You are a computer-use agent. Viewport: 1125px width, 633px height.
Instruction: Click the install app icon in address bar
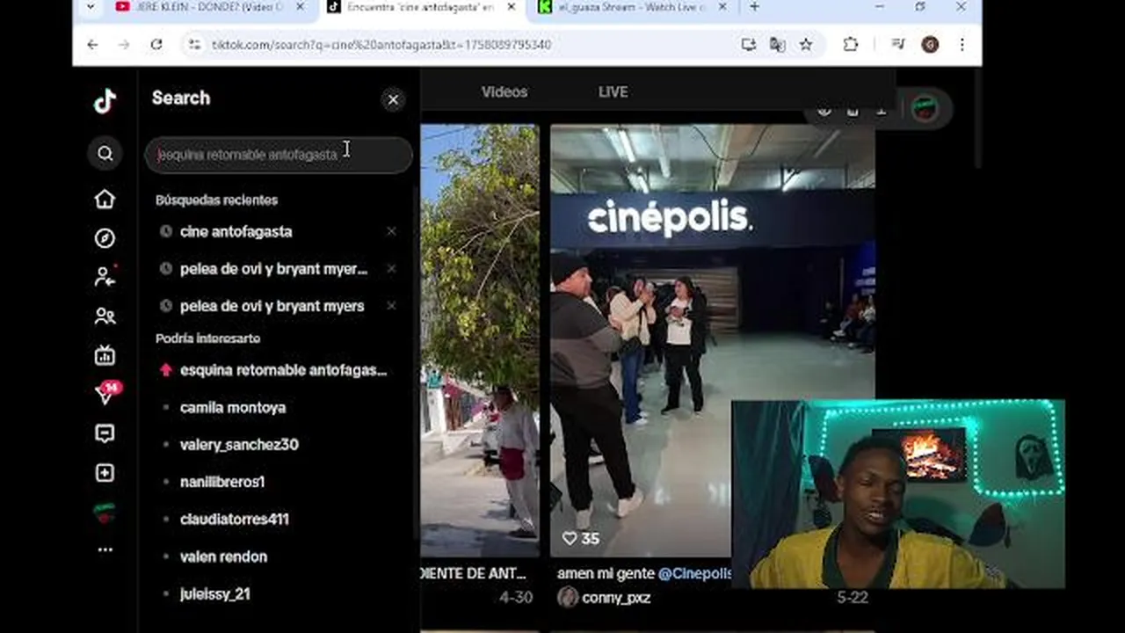748,44
